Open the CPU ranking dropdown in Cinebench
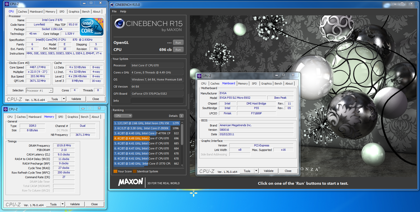Viewport: 420px width, 212px height. [x=123, y=116]
